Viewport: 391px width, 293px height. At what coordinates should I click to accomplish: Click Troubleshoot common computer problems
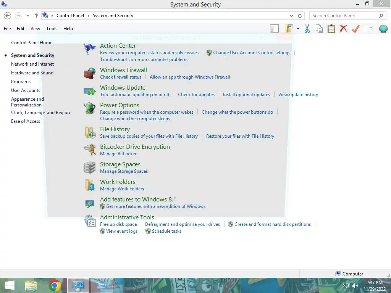point(144,60)
